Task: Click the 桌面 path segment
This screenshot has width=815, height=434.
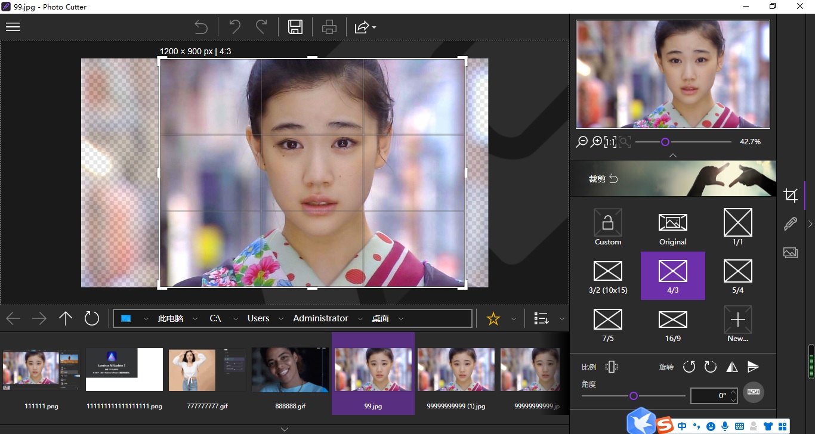Action: click(x=380, y=318)
